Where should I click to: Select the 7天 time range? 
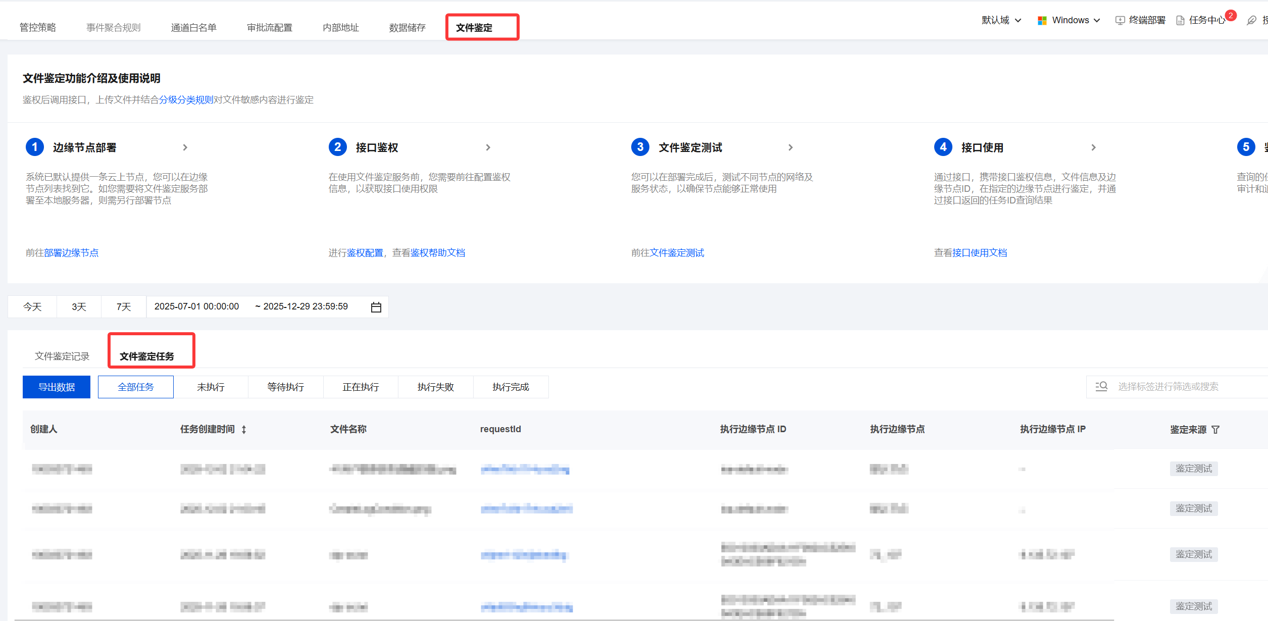pos(124,307)
